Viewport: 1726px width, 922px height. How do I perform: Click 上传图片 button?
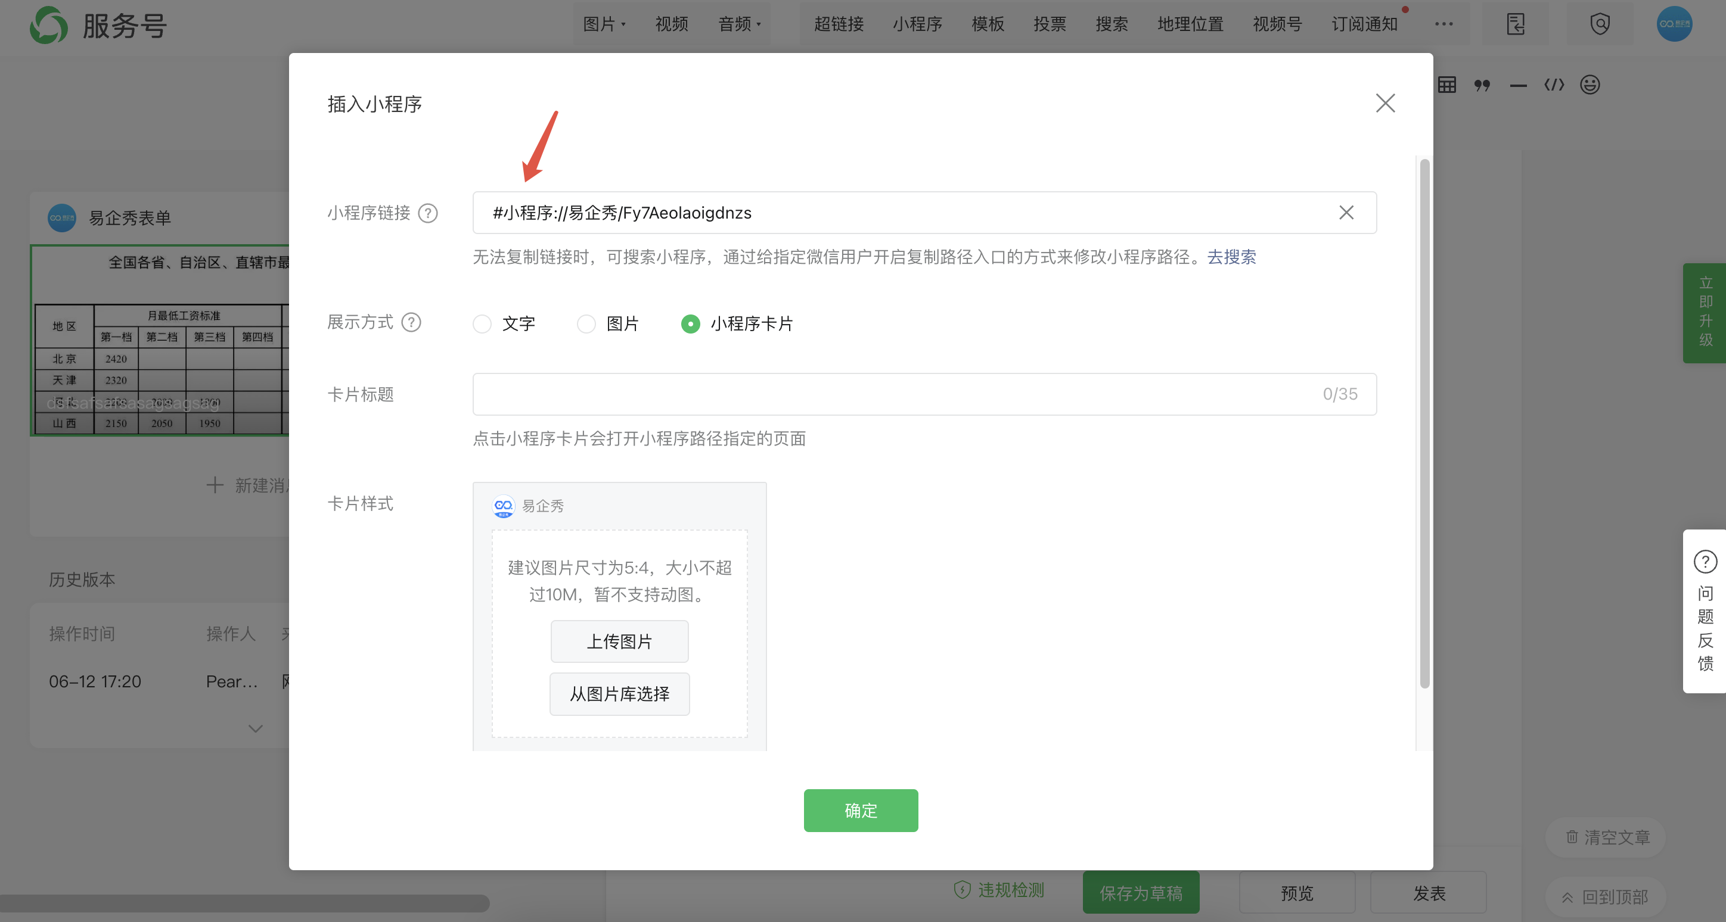pyautogui.click(x=619, y=641)
